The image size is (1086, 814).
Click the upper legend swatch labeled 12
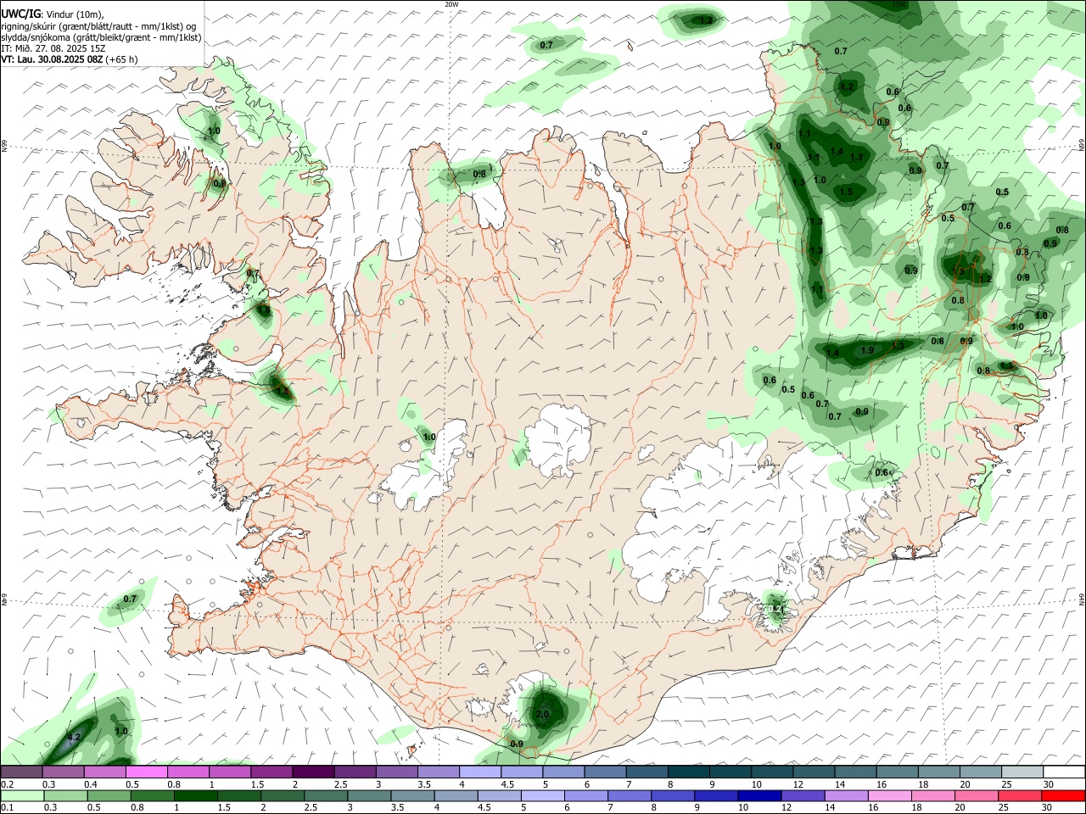point(814,772)
